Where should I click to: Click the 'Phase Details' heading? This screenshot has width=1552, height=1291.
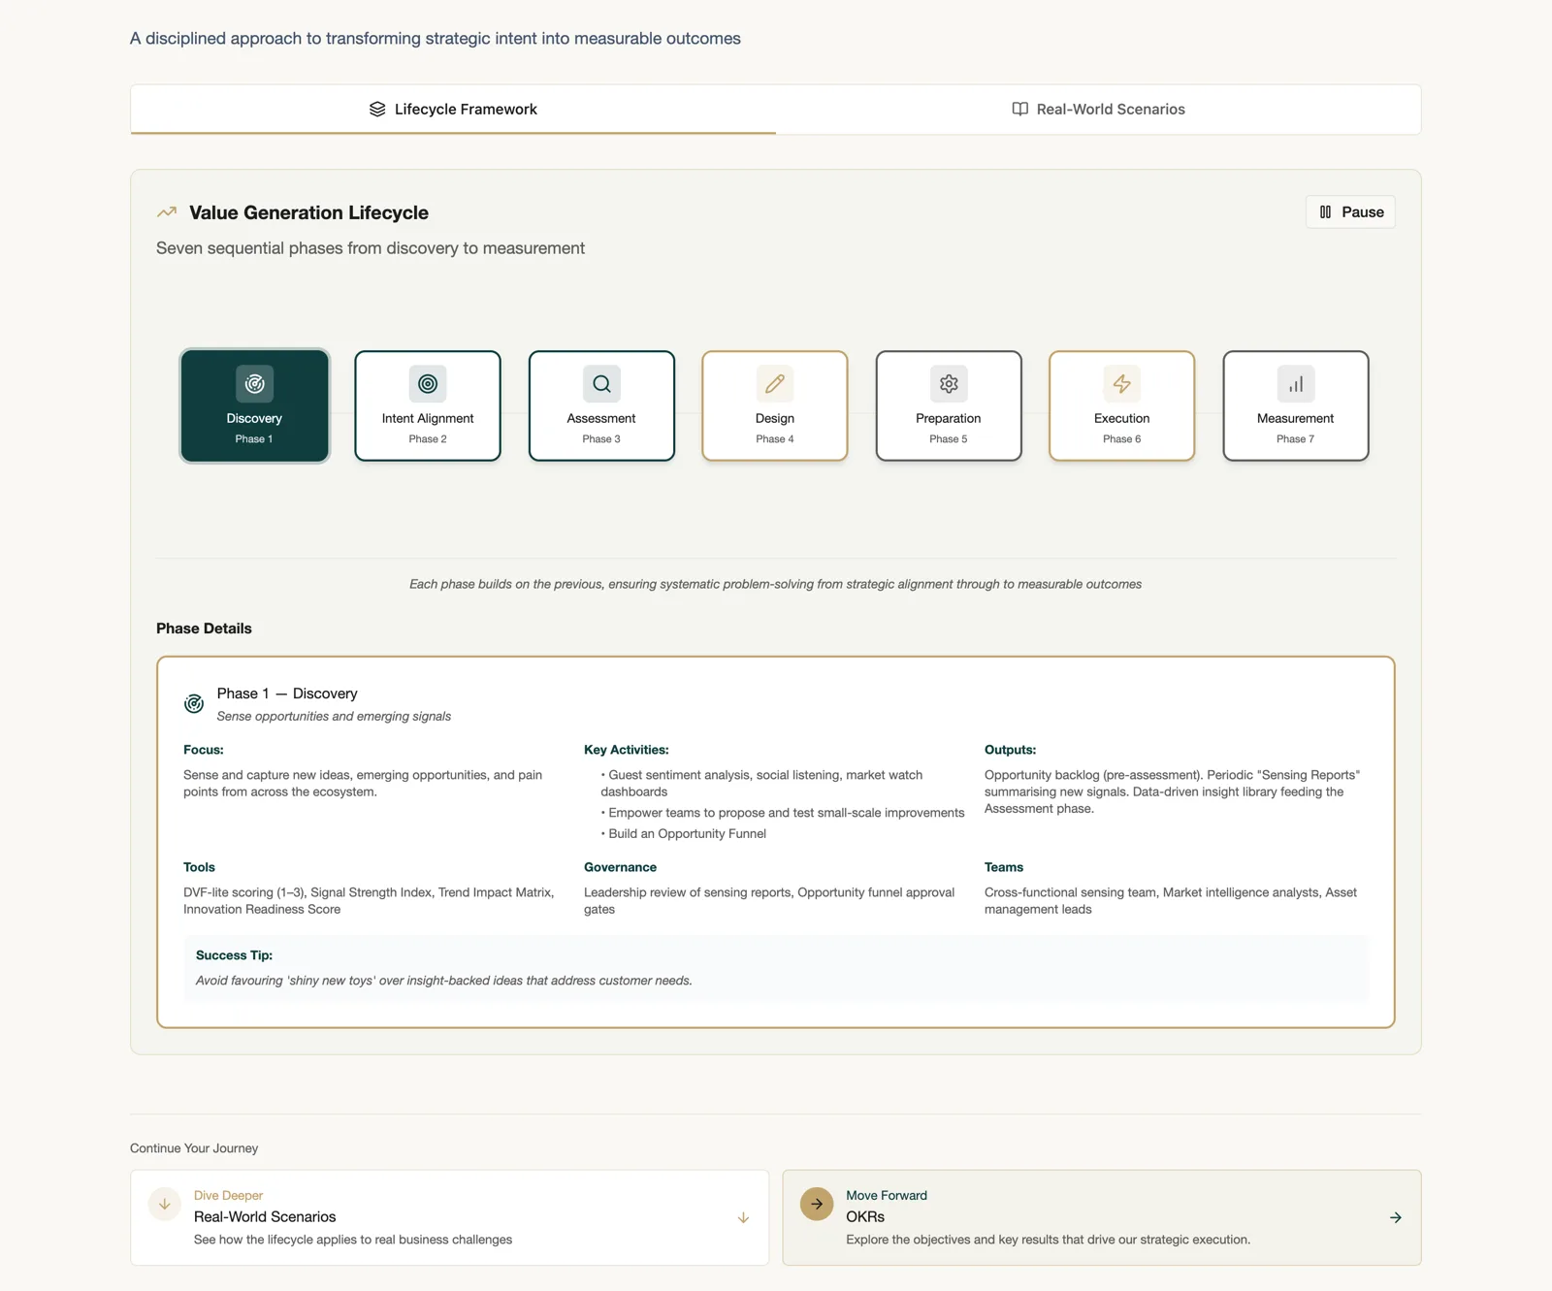204,629
